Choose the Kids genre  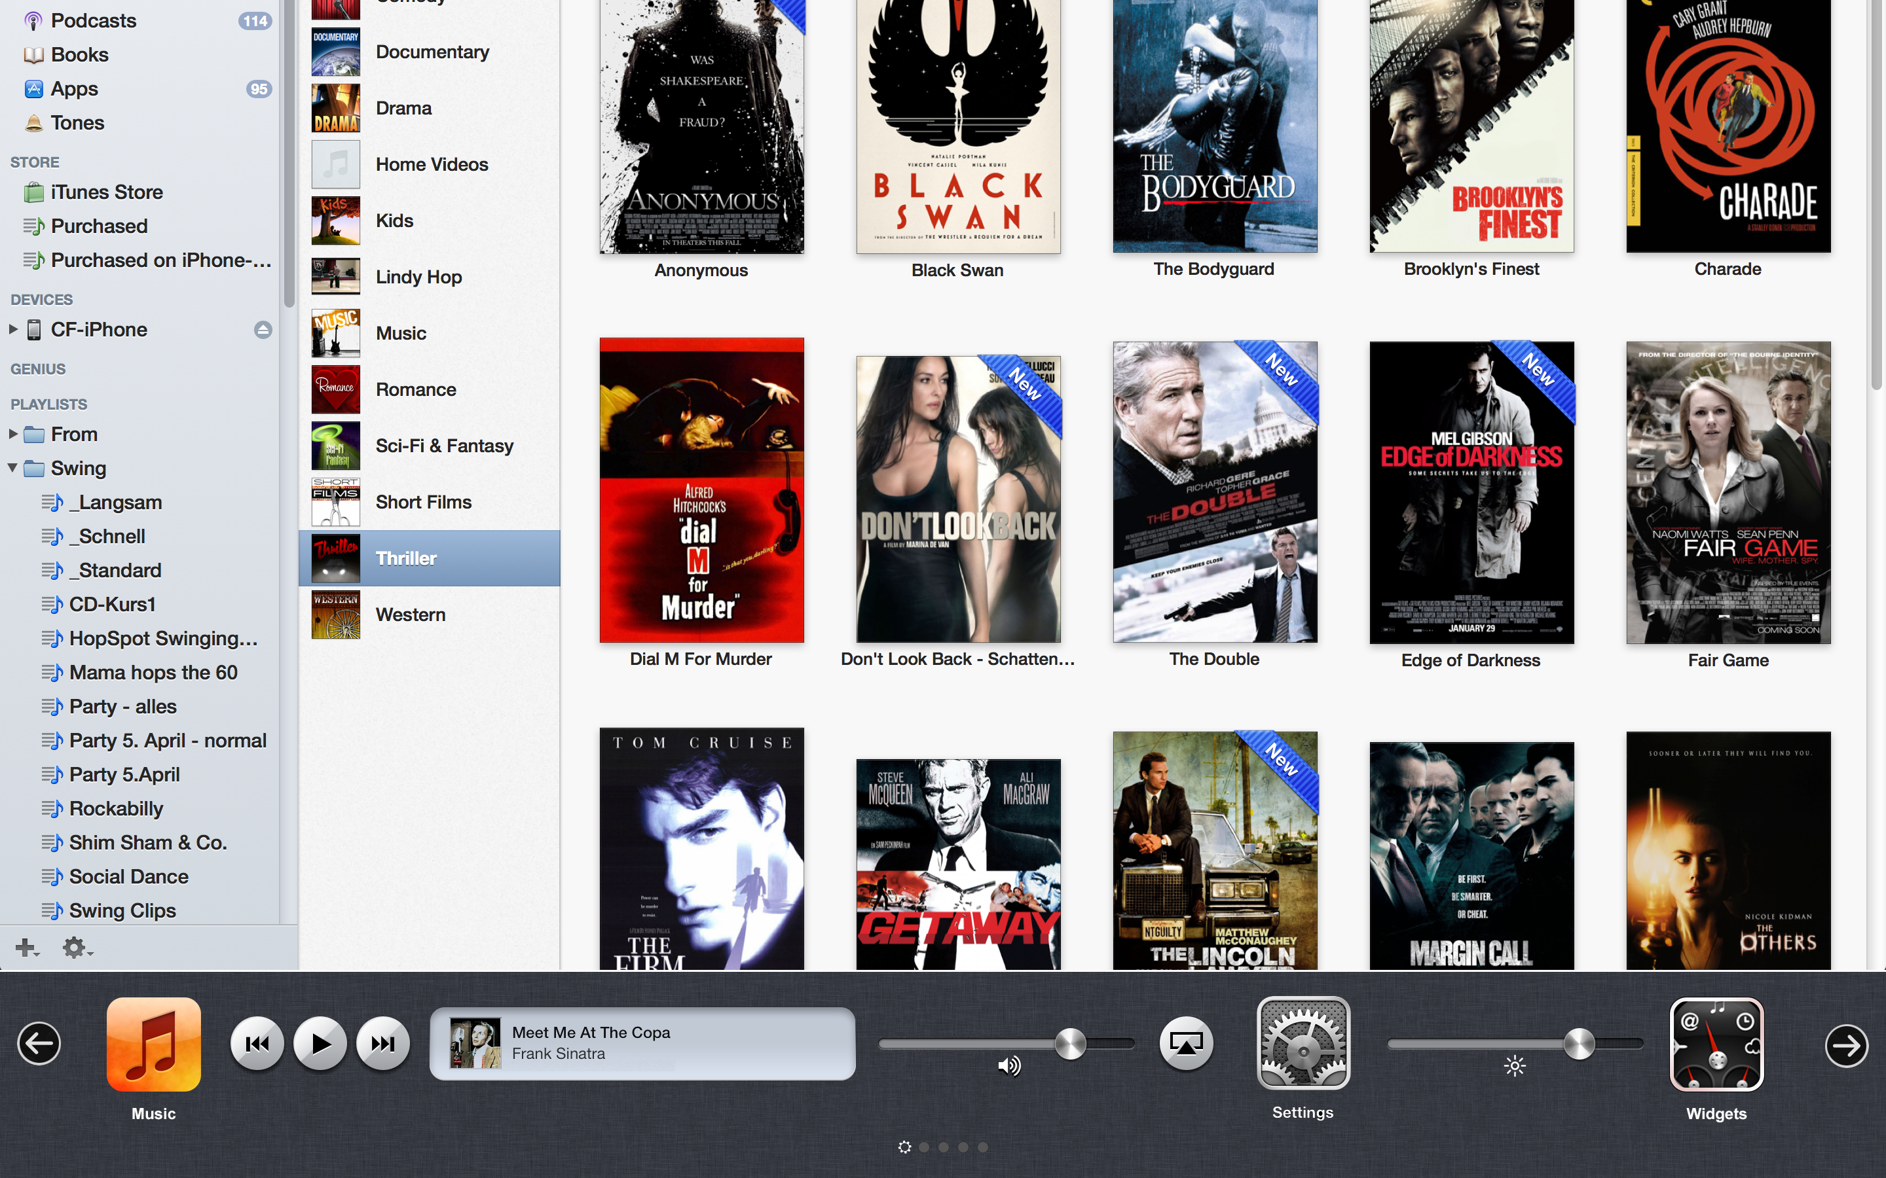430,221
